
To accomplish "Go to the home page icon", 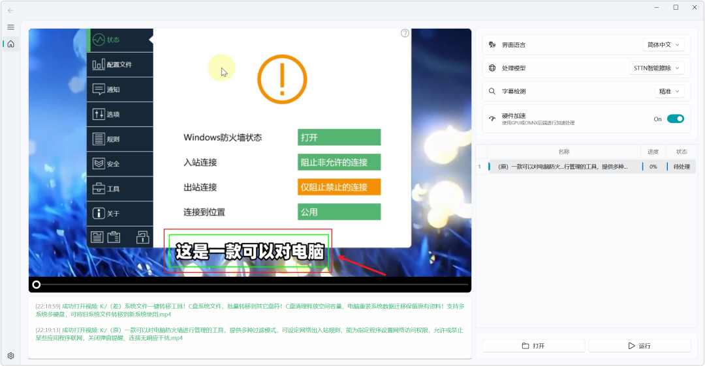I will [11, 44].
